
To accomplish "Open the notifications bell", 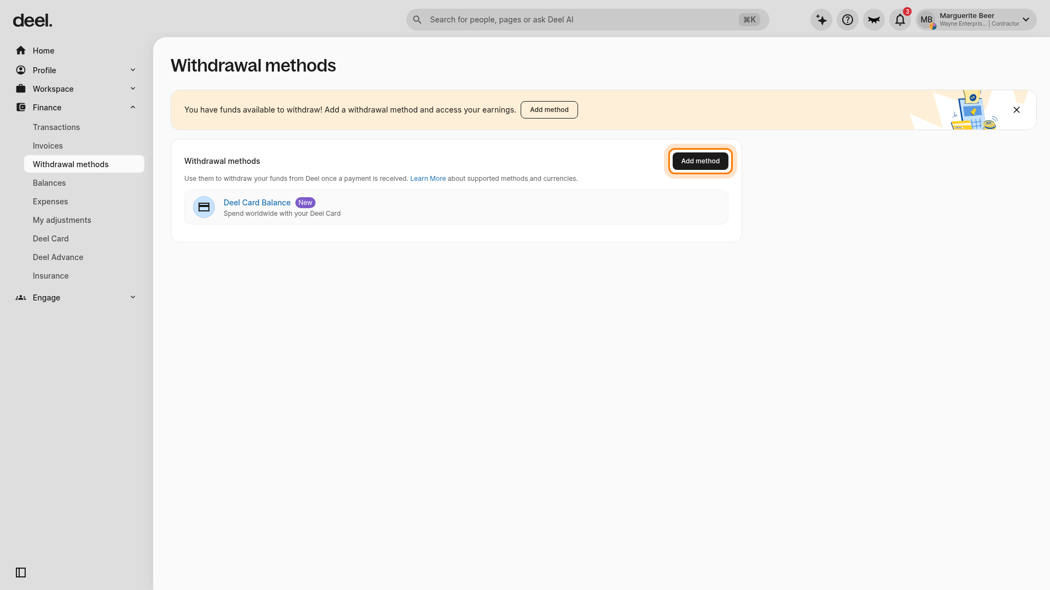I will click(x=900, y=20).
